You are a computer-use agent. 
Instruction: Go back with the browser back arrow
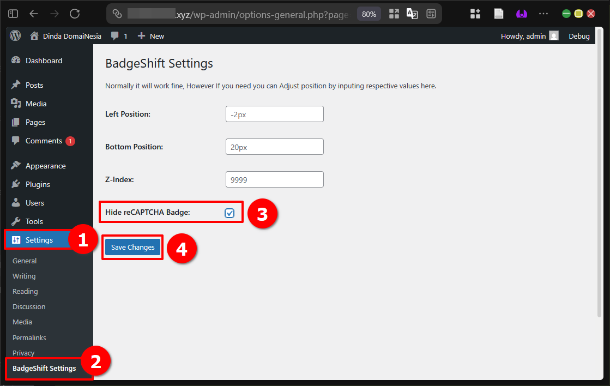(x=34, y=14)
